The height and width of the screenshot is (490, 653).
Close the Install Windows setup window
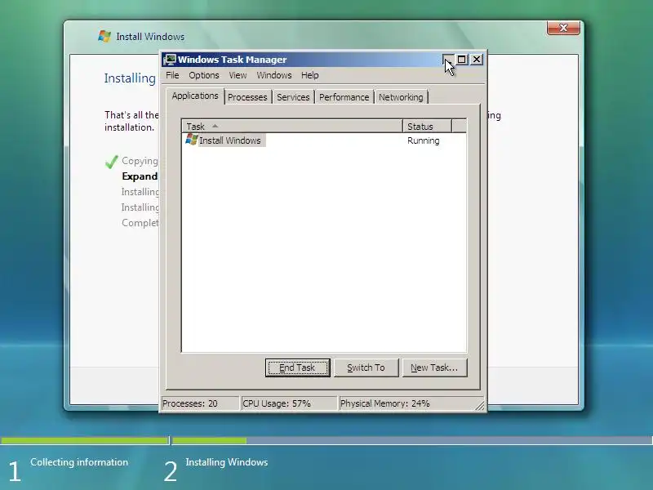pos(563,28)
